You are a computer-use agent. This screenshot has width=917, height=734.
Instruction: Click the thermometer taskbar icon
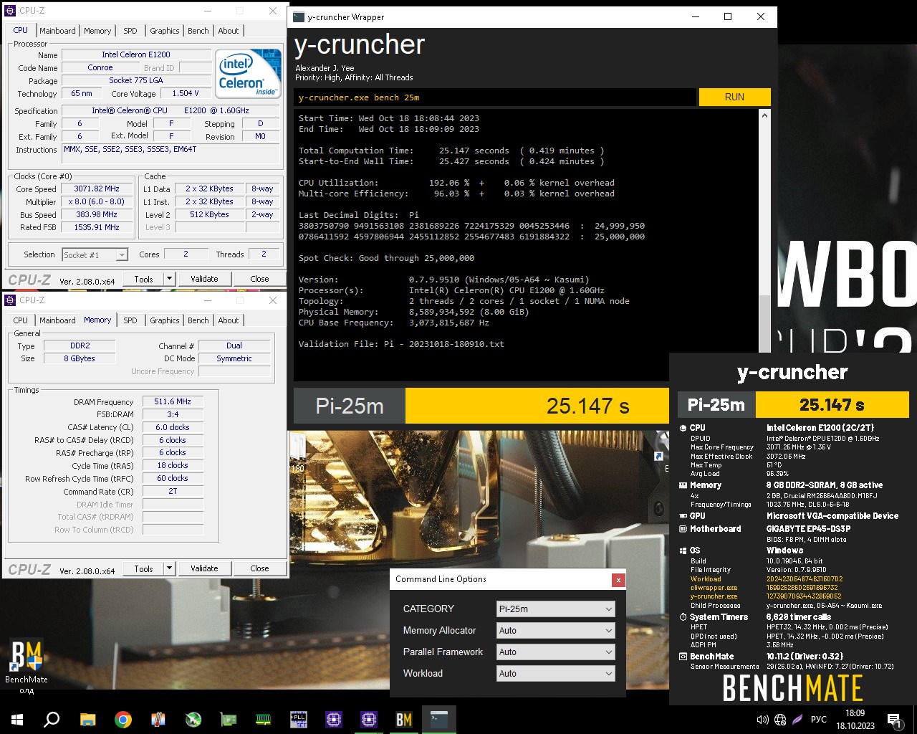(x=158, y=719)
